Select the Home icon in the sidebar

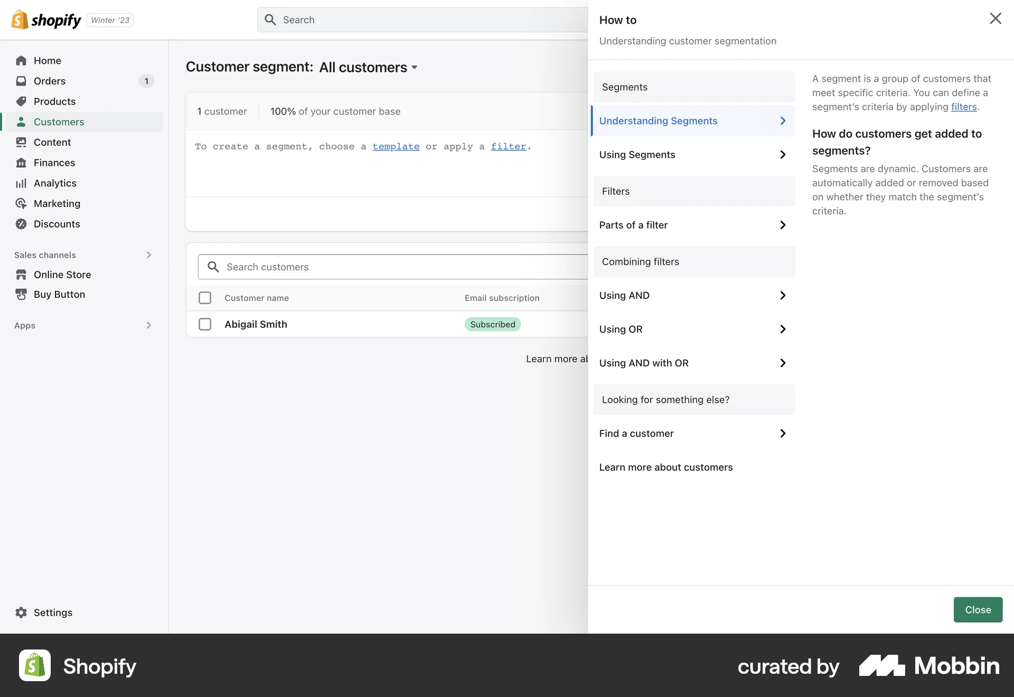click(21, 60)
